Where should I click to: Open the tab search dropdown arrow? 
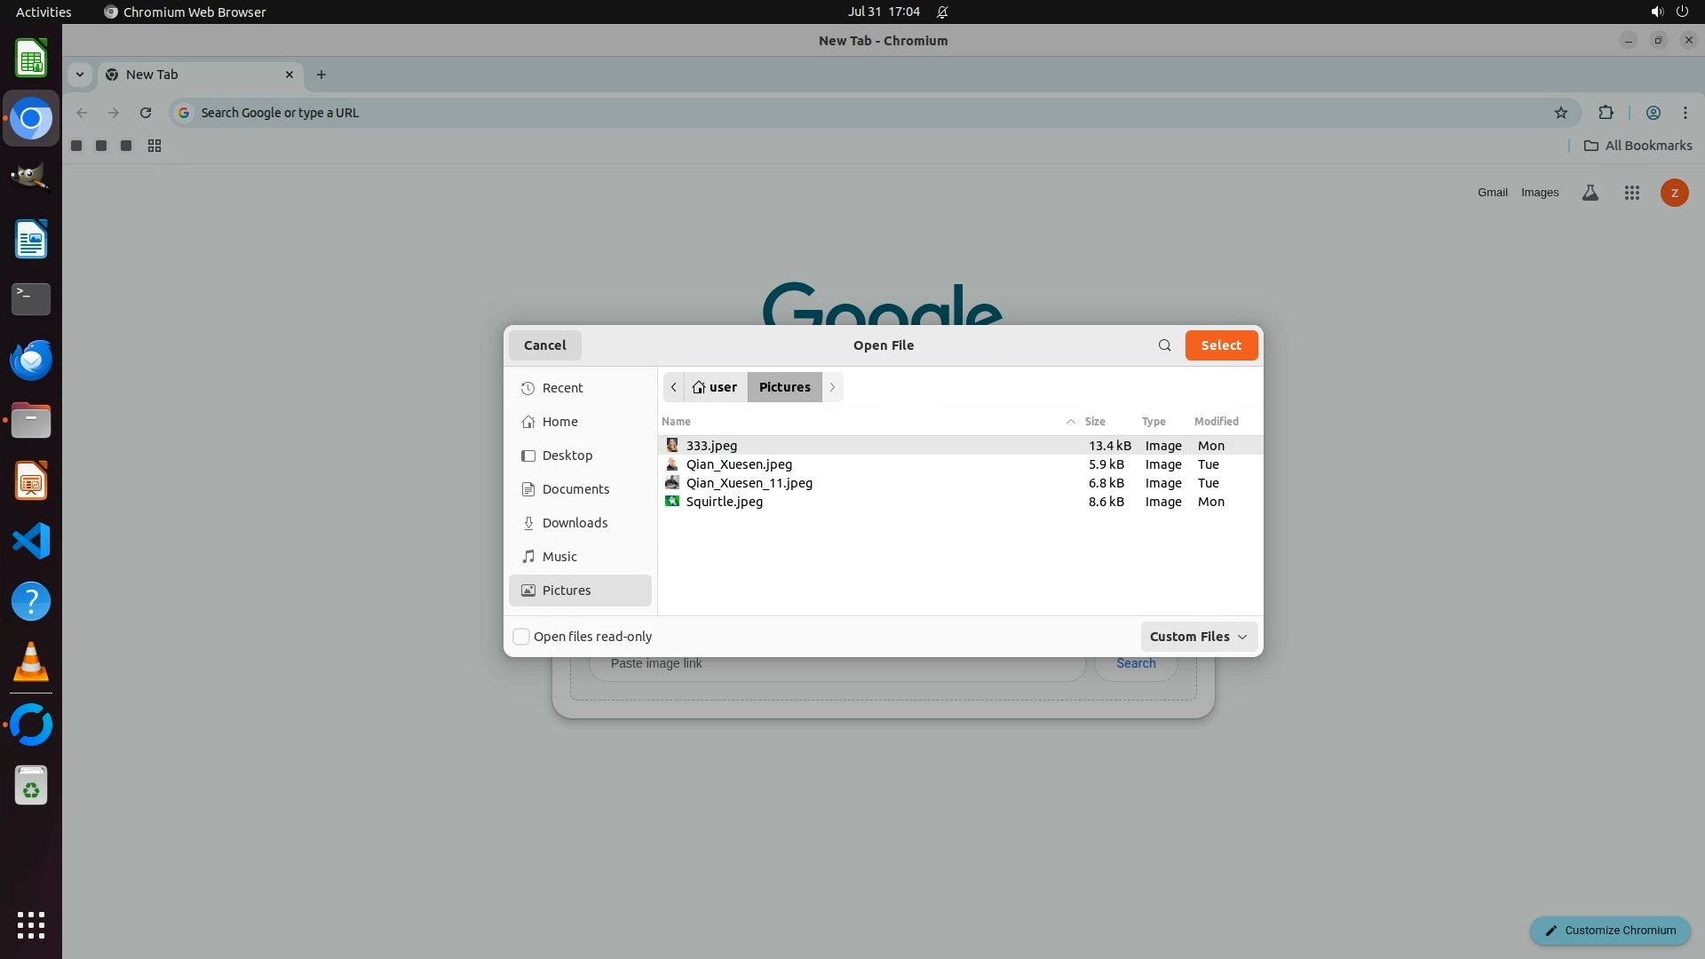click(80, 75)
